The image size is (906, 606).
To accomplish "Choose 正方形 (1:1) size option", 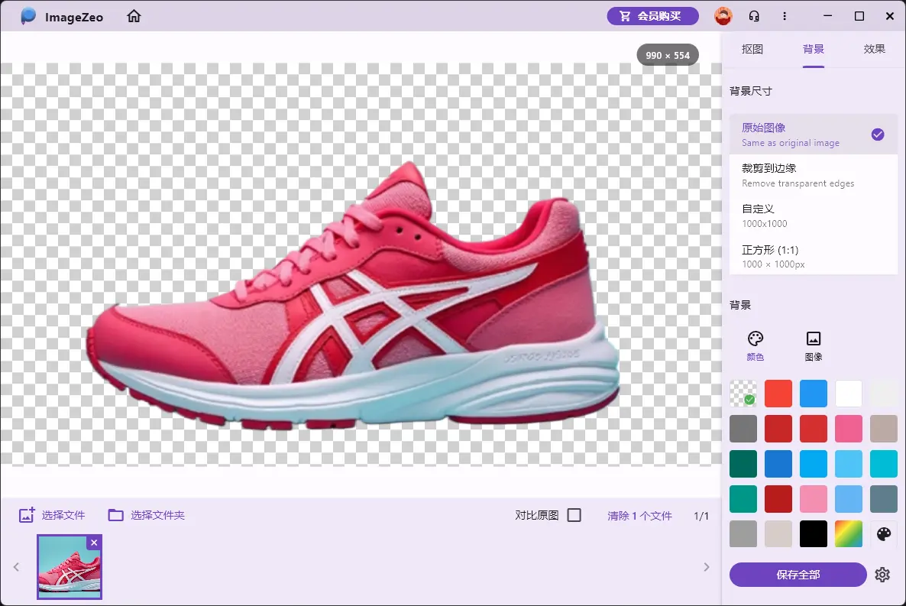I will (x=813, y=256).
